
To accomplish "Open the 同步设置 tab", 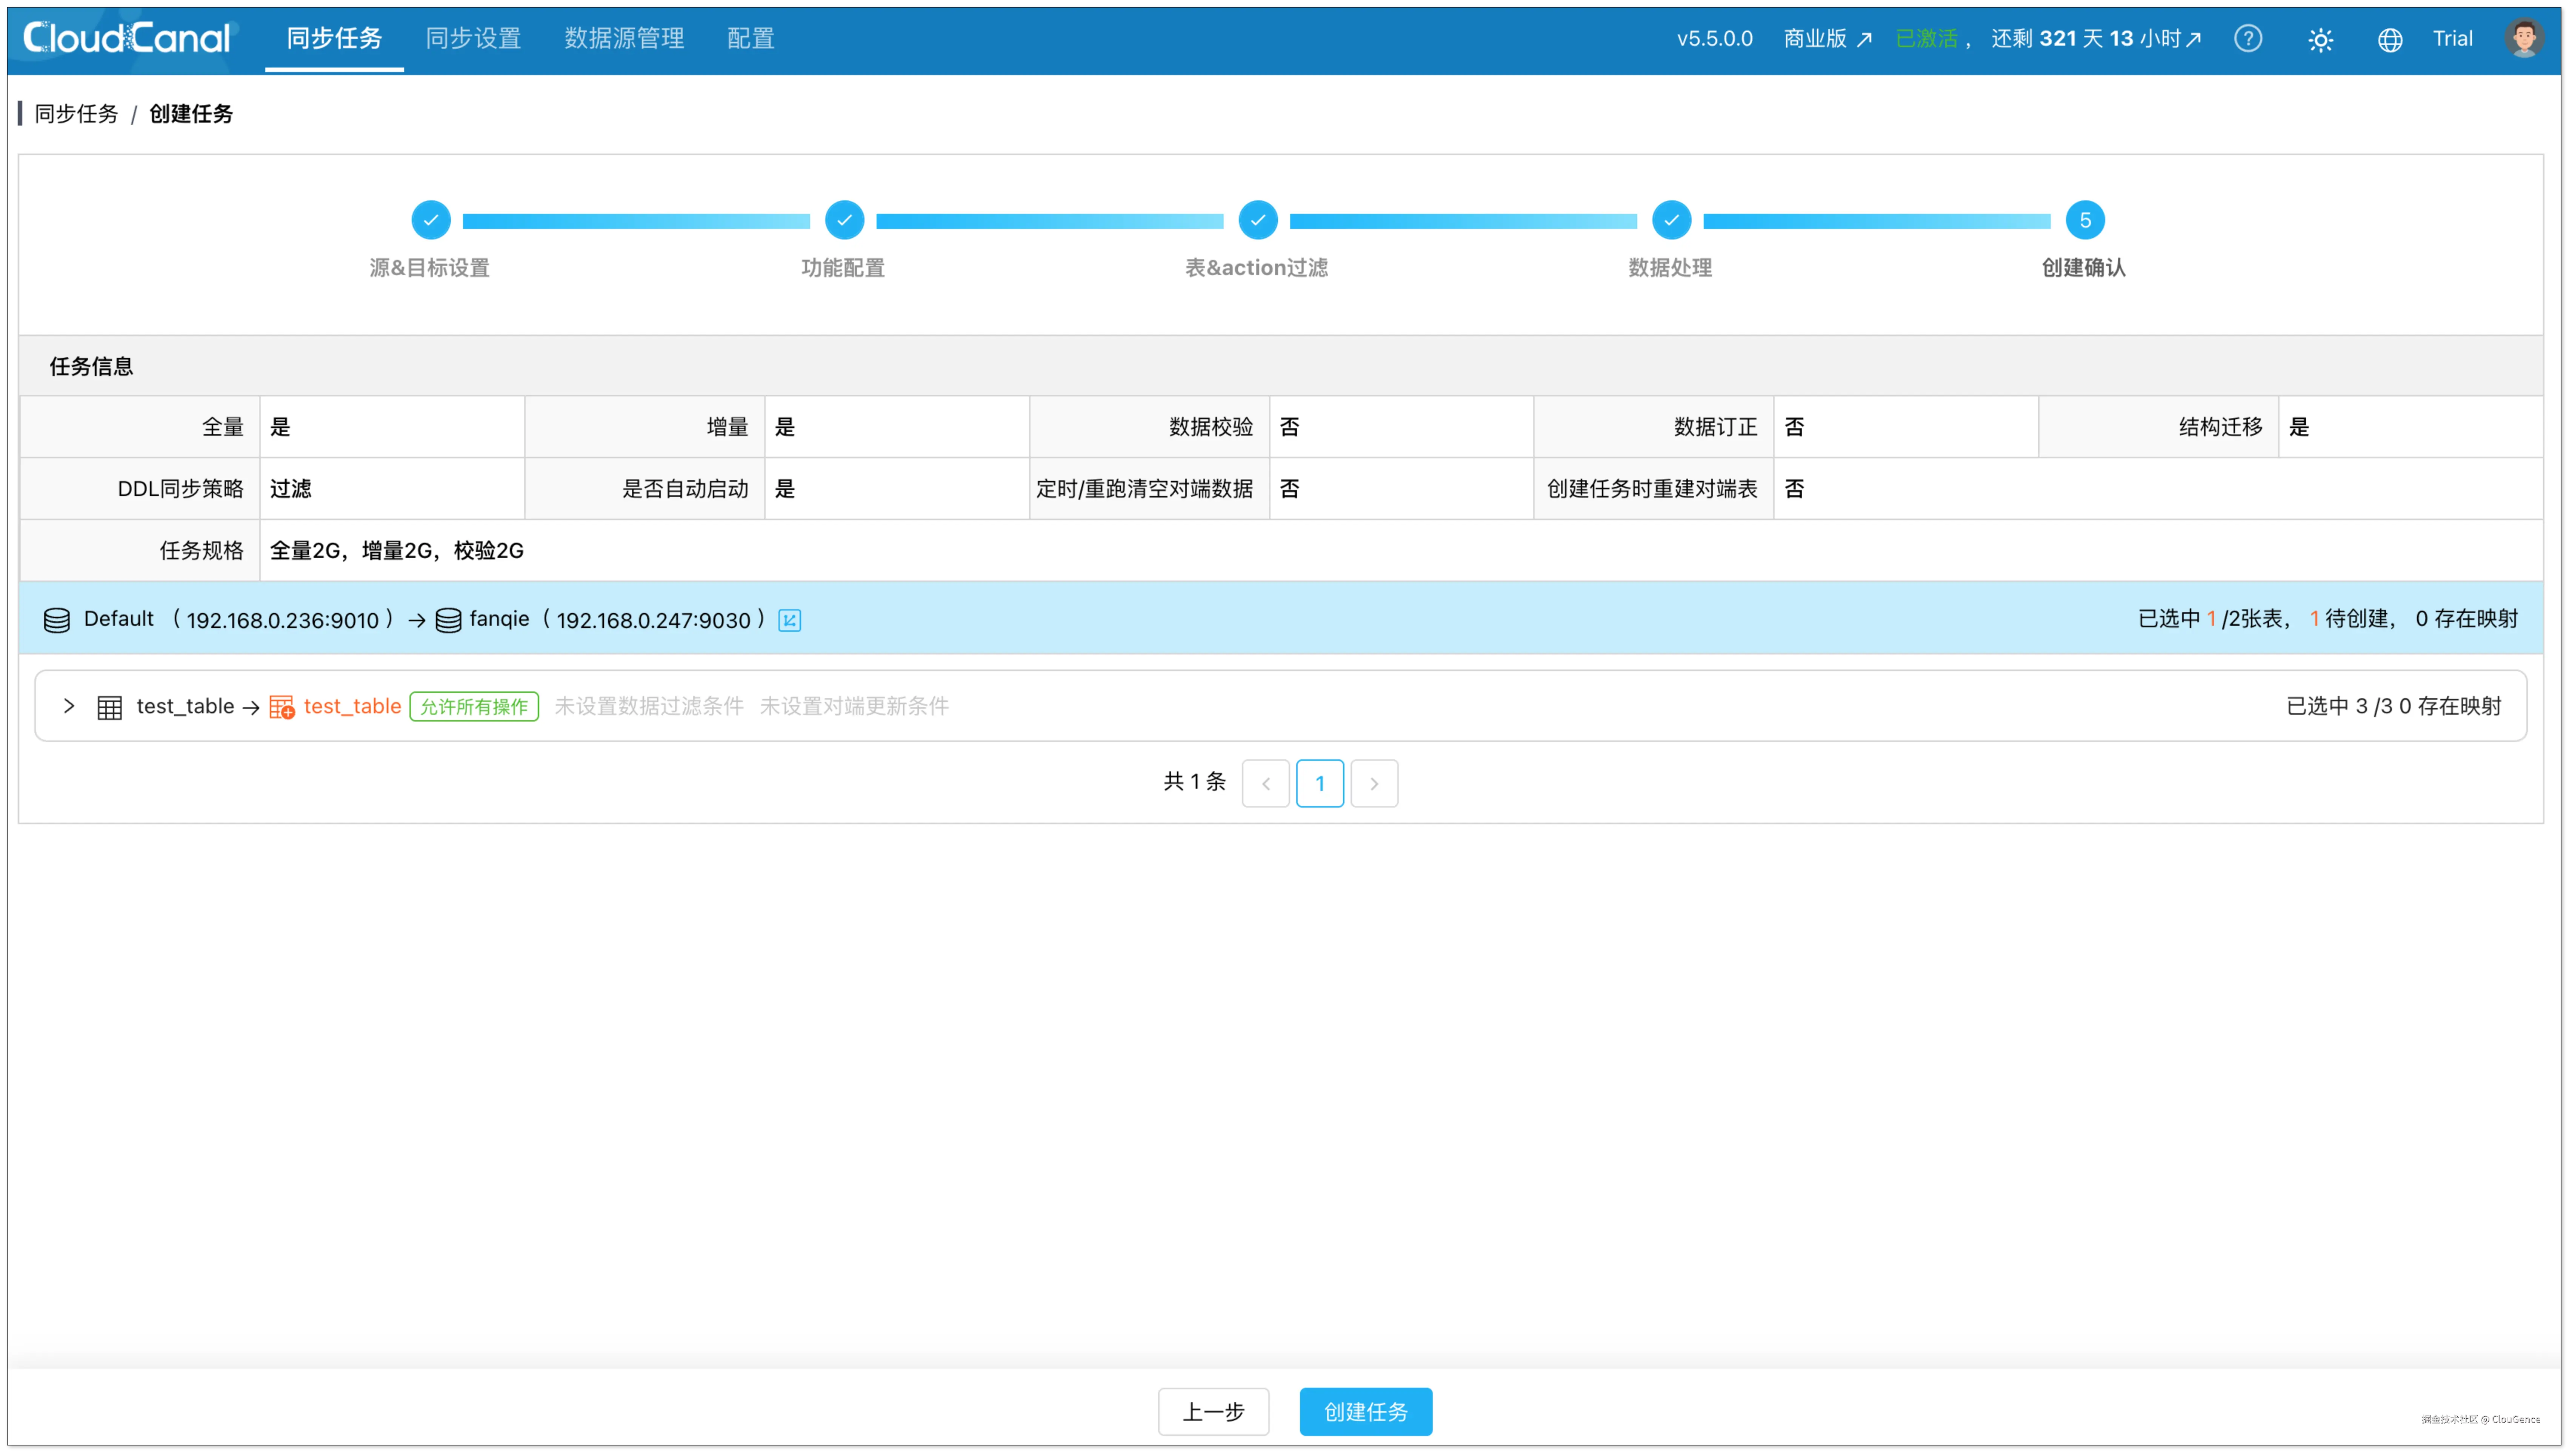I will tap(473, 38).
